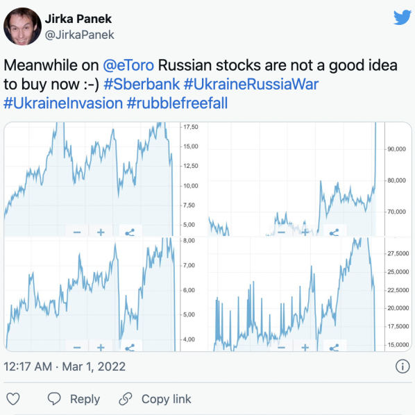The width and height of the screenshot is (415, 415).
Task: Zoom in on the top-right chart
Action: [x=305, y=232]
